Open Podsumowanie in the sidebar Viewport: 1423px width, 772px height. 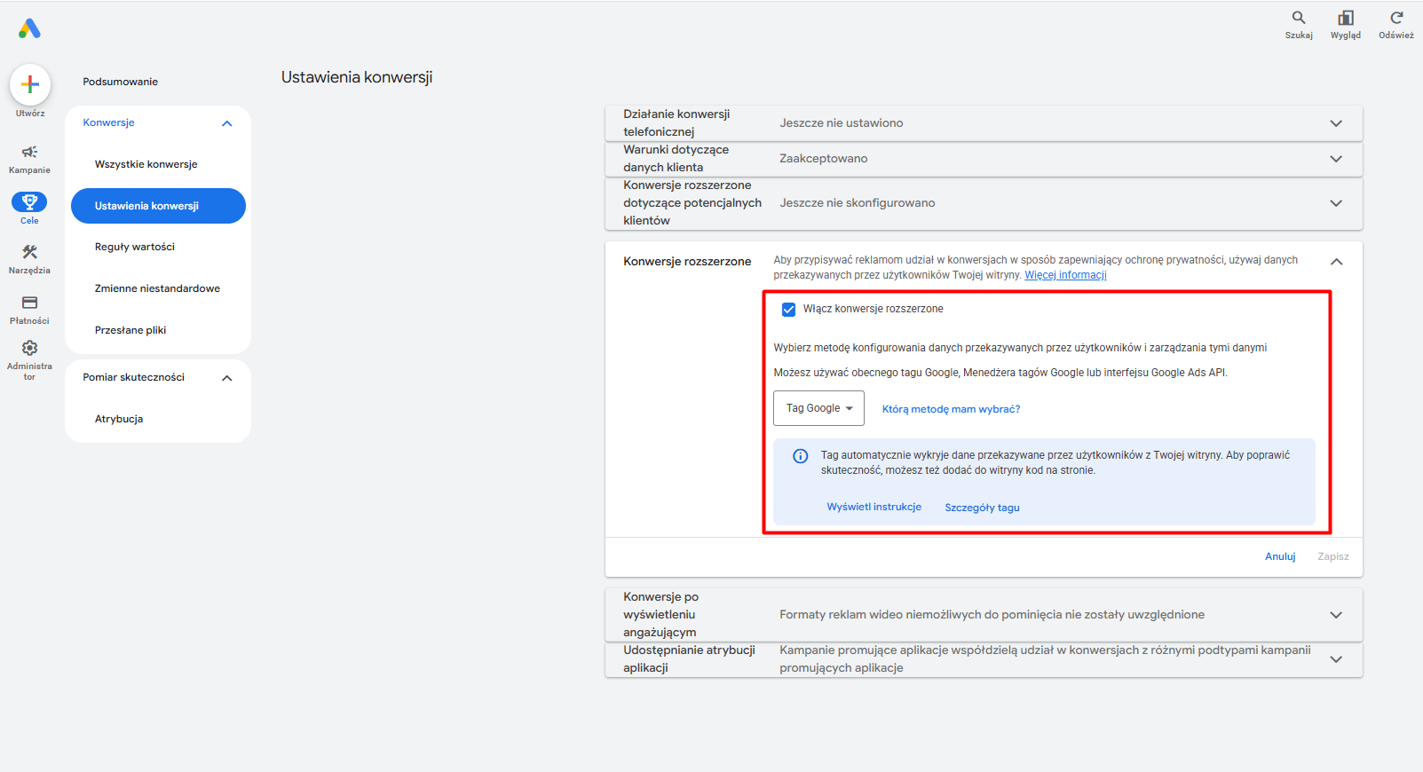pos(121,82)
